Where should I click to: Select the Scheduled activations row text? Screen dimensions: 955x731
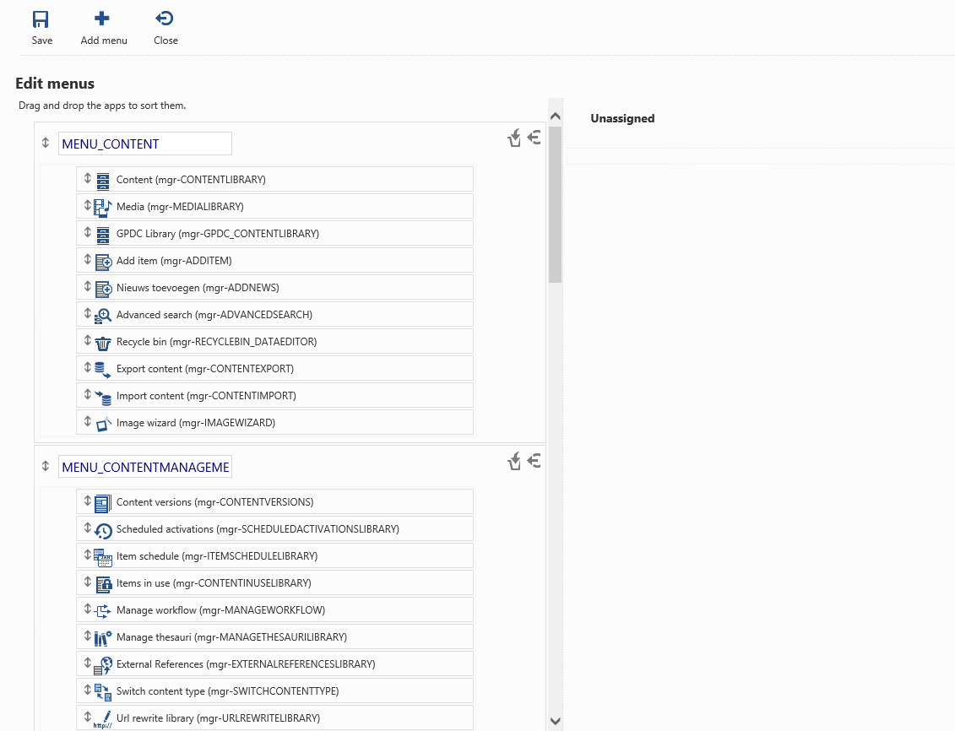pyautogui.click(x=258, y=529)
